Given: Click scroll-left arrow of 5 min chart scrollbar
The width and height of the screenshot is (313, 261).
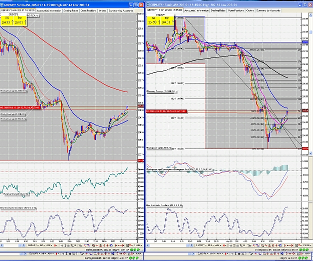Looking at the screenshot, I should pos(2,245).
